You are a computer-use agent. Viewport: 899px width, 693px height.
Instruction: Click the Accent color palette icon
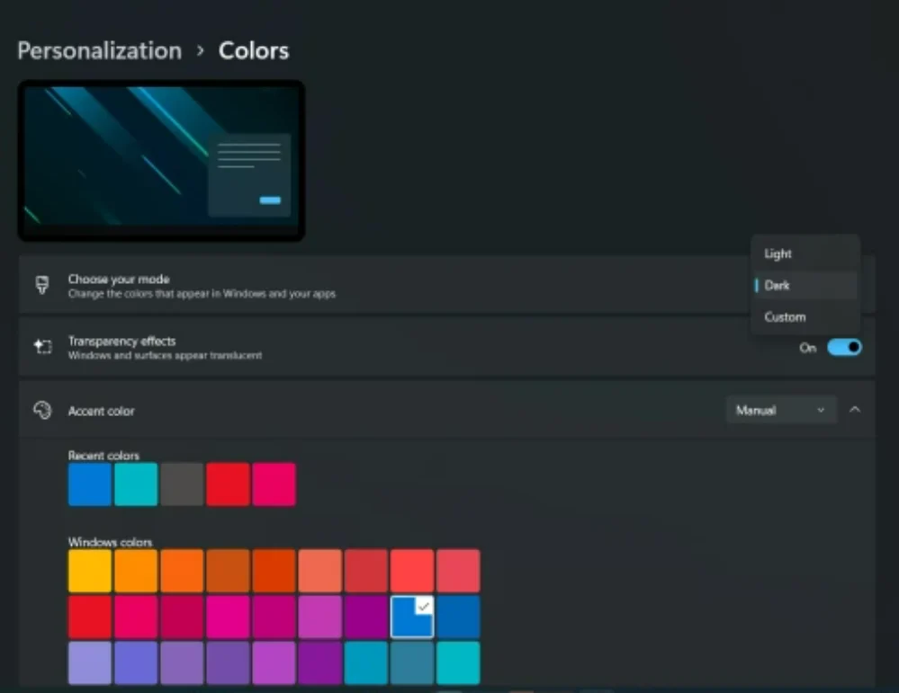tap(42, 410)
